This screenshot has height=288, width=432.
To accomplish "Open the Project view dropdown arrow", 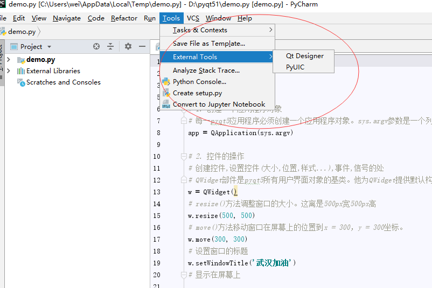I will click(x=50, y=47).
